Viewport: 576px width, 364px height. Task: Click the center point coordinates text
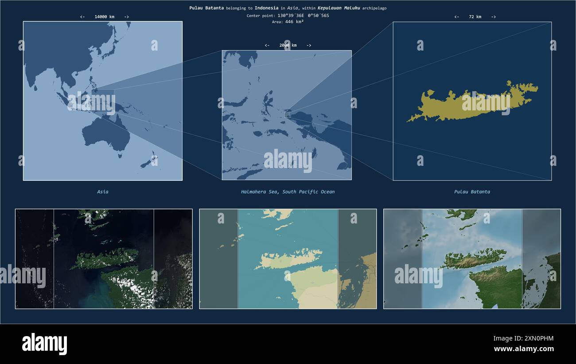[288, 16]
